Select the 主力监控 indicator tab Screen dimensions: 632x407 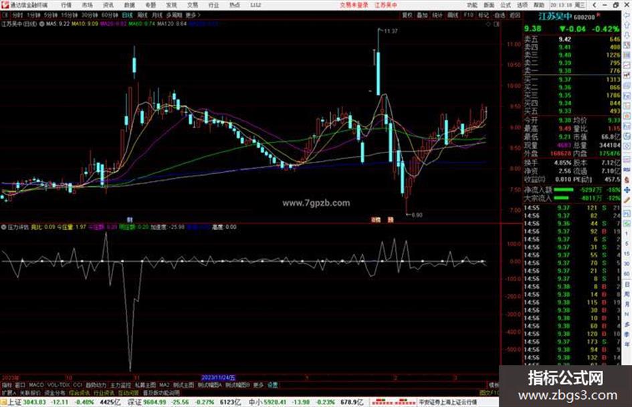(x=120, y=385)
